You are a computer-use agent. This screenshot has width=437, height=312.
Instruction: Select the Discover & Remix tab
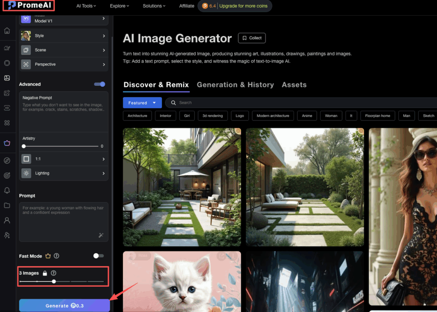(x=156, y=85)
